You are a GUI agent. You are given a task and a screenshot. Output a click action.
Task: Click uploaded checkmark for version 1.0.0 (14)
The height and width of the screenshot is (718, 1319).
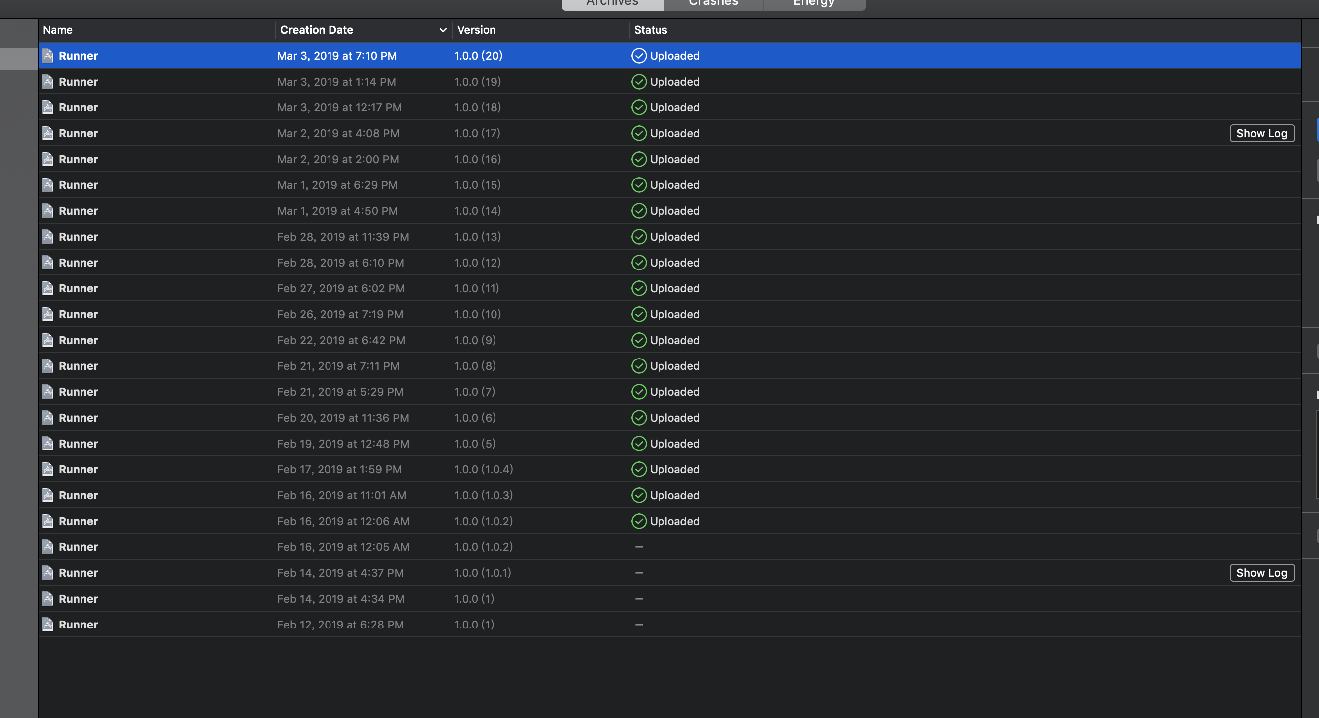click(639, 210)
